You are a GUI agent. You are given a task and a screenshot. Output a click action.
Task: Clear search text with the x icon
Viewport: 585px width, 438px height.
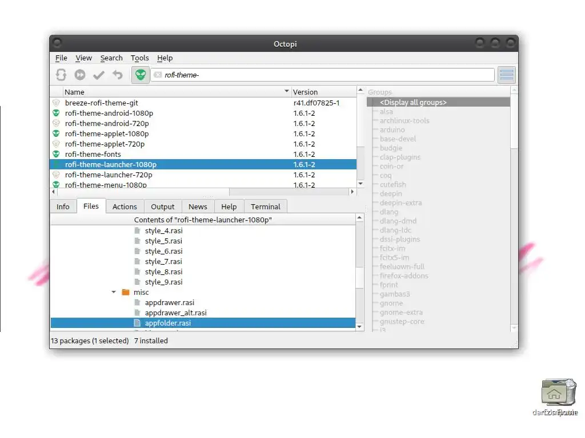[x=158, y=75]
